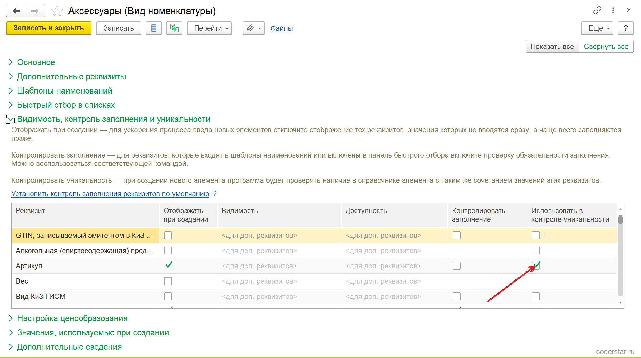Screen dimensions: 641x358
Task: Collapse Видимость, контроль заполнения section
Action: point(11,119)
